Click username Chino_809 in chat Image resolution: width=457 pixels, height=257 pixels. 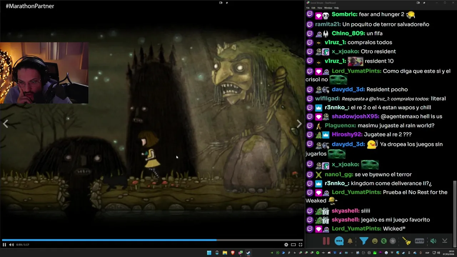(x=348, y=33)
